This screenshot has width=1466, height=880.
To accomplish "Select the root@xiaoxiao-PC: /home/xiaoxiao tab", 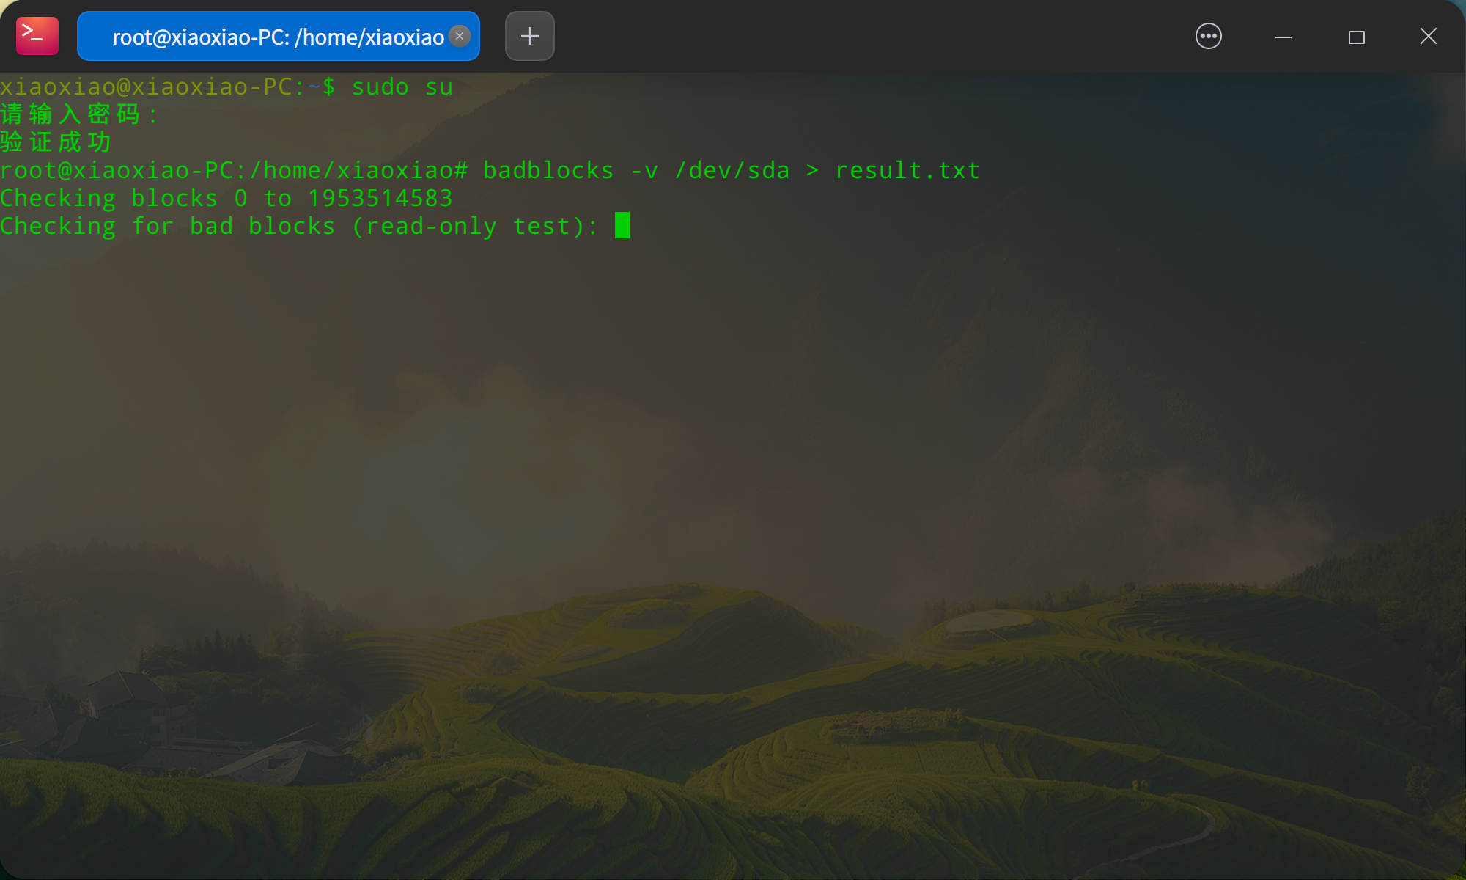I will coord(277,37).
